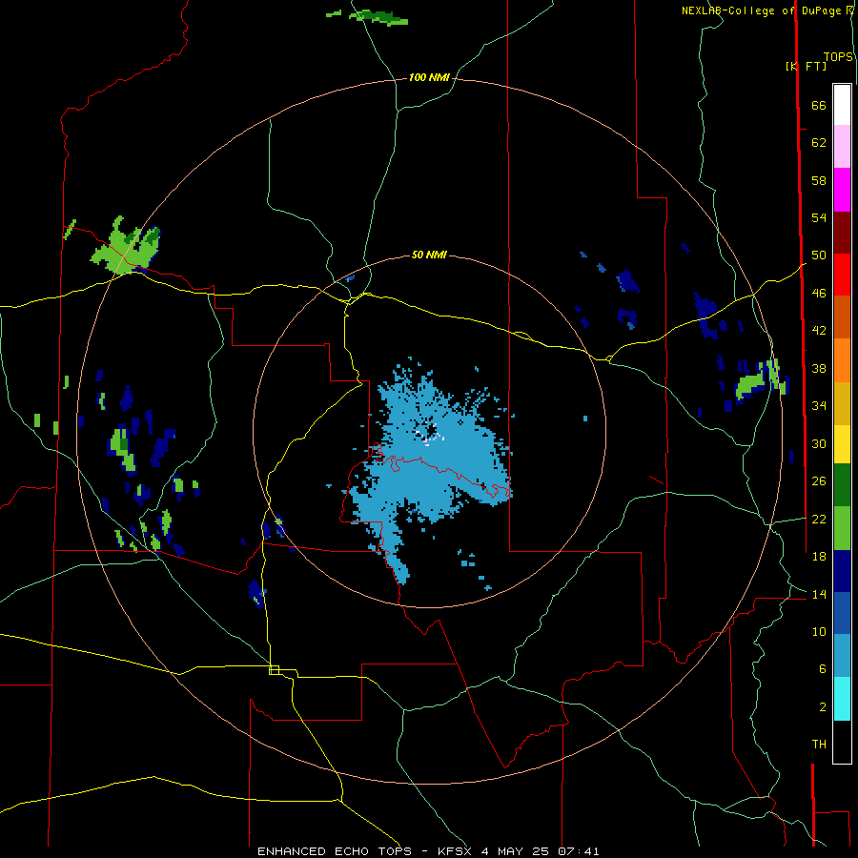Viewport: 858px width, 858px height.
Task: Click the "4 MAY 25" date in caption
Action: tap(515, 851)
